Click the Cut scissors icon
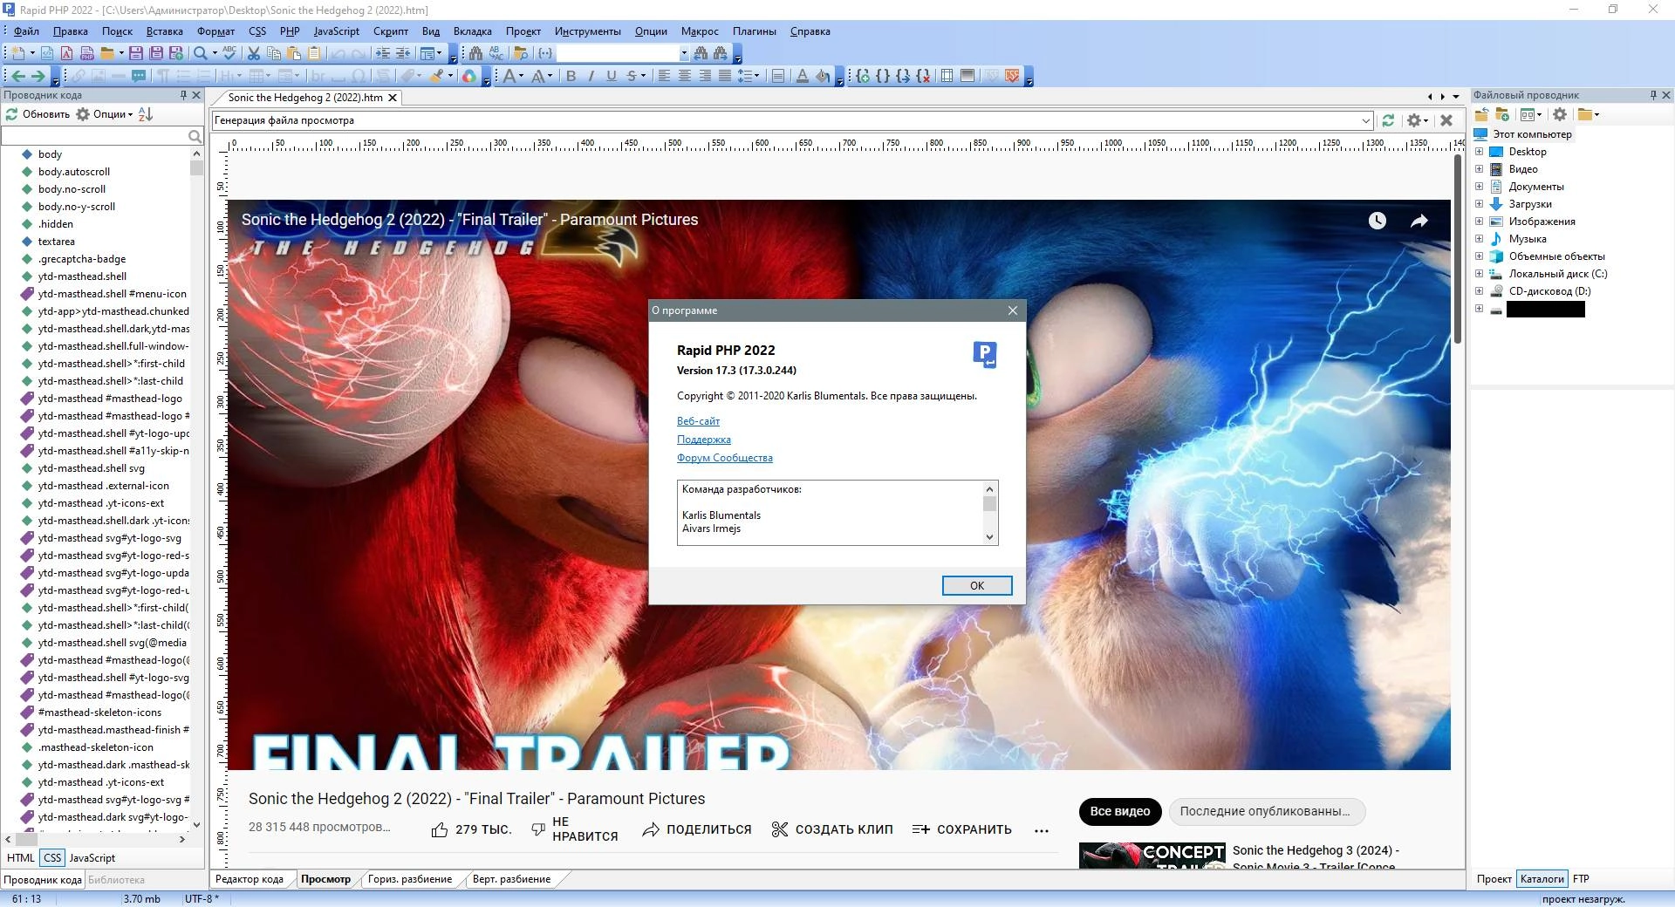1675x907 pixels. (x=253, y=53)
